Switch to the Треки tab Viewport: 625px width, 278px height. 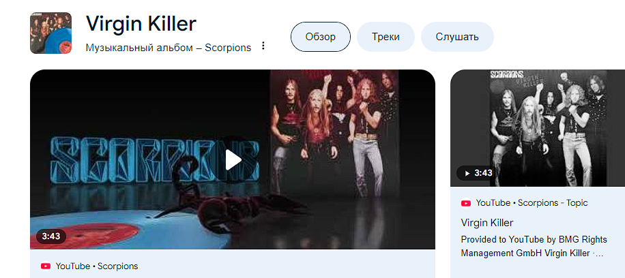coord(386,37)
